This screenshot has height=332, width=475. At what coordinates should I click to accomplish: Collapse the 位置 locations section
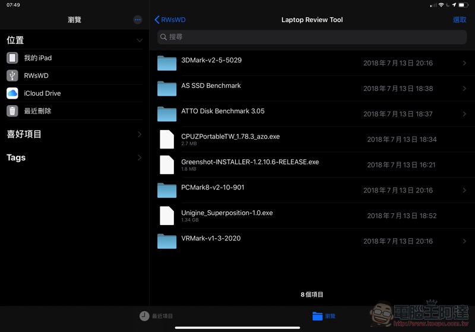click(x=140, y=40)
